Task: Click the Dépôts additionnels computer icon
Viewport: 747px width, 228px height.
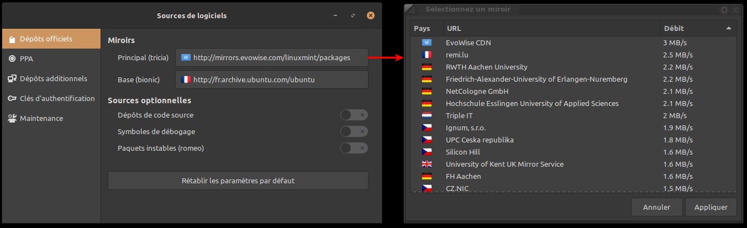Action: click(x=12, y=78)
